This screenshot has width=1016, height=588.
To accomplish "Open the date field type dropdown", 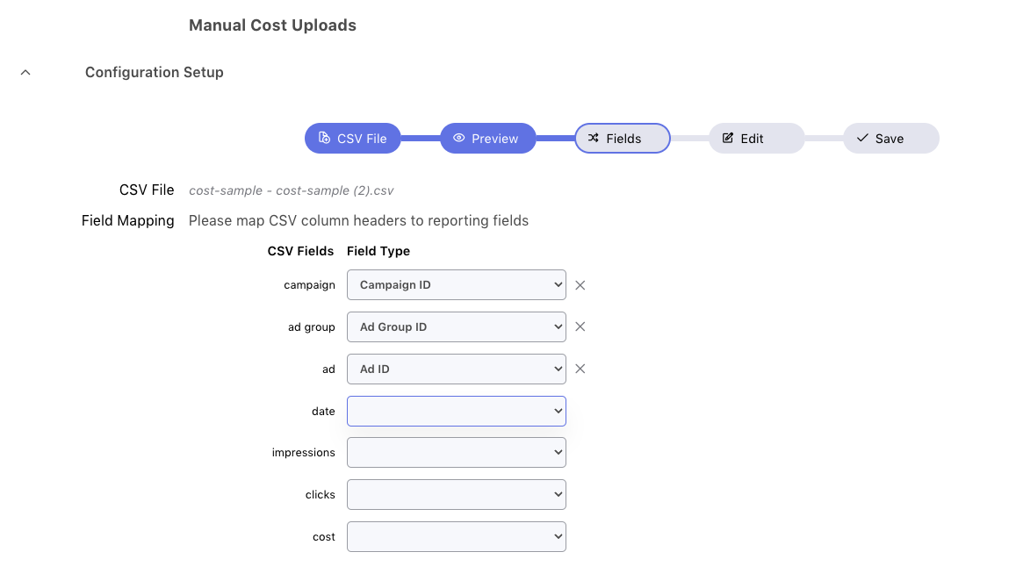I will [456, 412].
